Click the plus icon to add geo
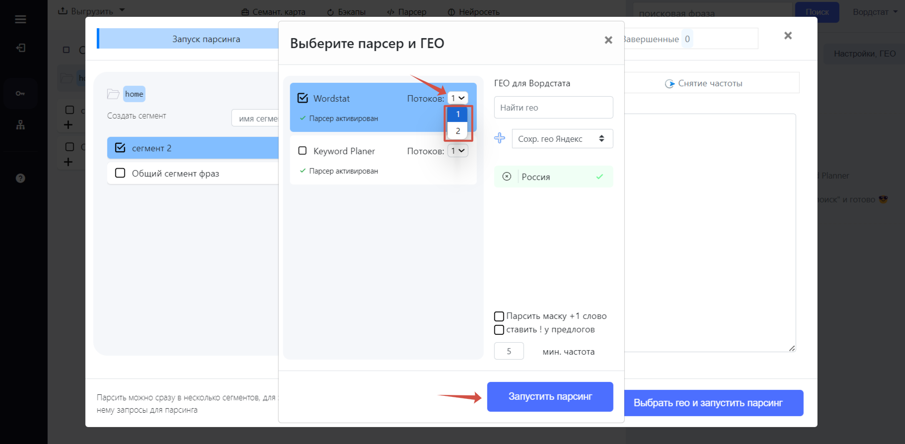905x444 pixels. (x=500, y=138)
